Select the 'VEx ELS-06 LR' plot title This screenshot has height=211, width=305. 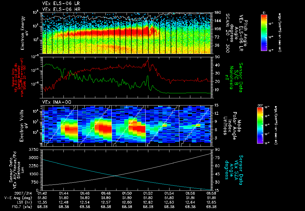[x=61, y=4]
